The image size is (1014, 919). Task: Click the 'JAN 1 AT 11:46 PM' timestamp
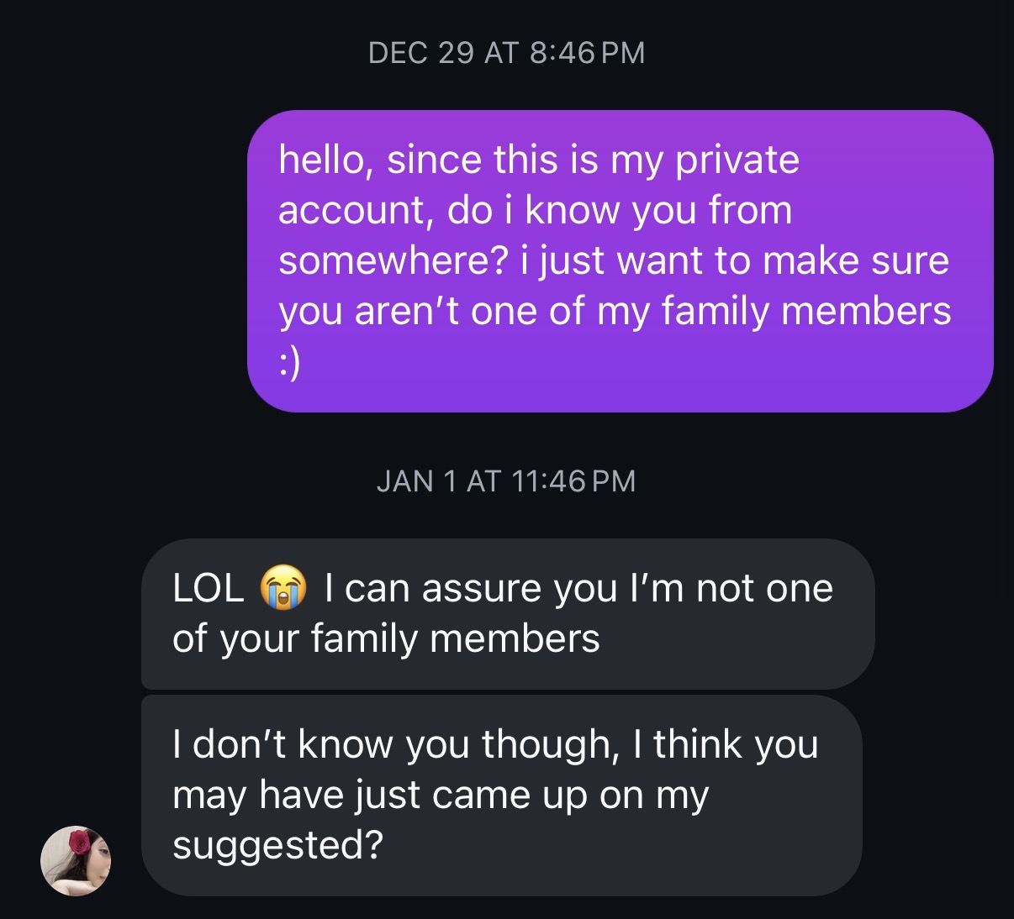pyautogui.click(x=505, y=481)
